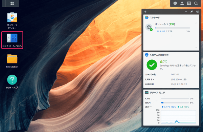203x132 pixels.
Task: Open the DSM Help icon
Action: pos(12,82)
